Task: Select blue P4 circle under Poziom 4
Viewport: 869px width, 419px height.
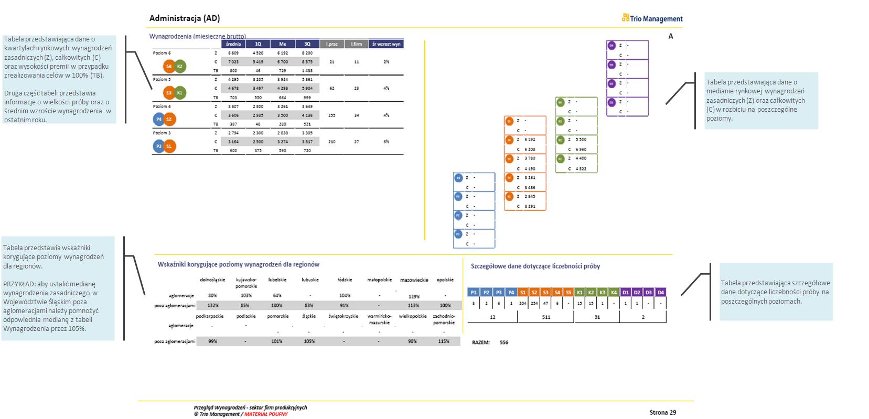Action: (x=159, y=120)
